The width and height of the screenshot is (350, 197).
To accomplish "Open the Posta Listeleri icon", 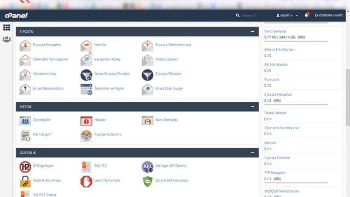I will [147, 60].
